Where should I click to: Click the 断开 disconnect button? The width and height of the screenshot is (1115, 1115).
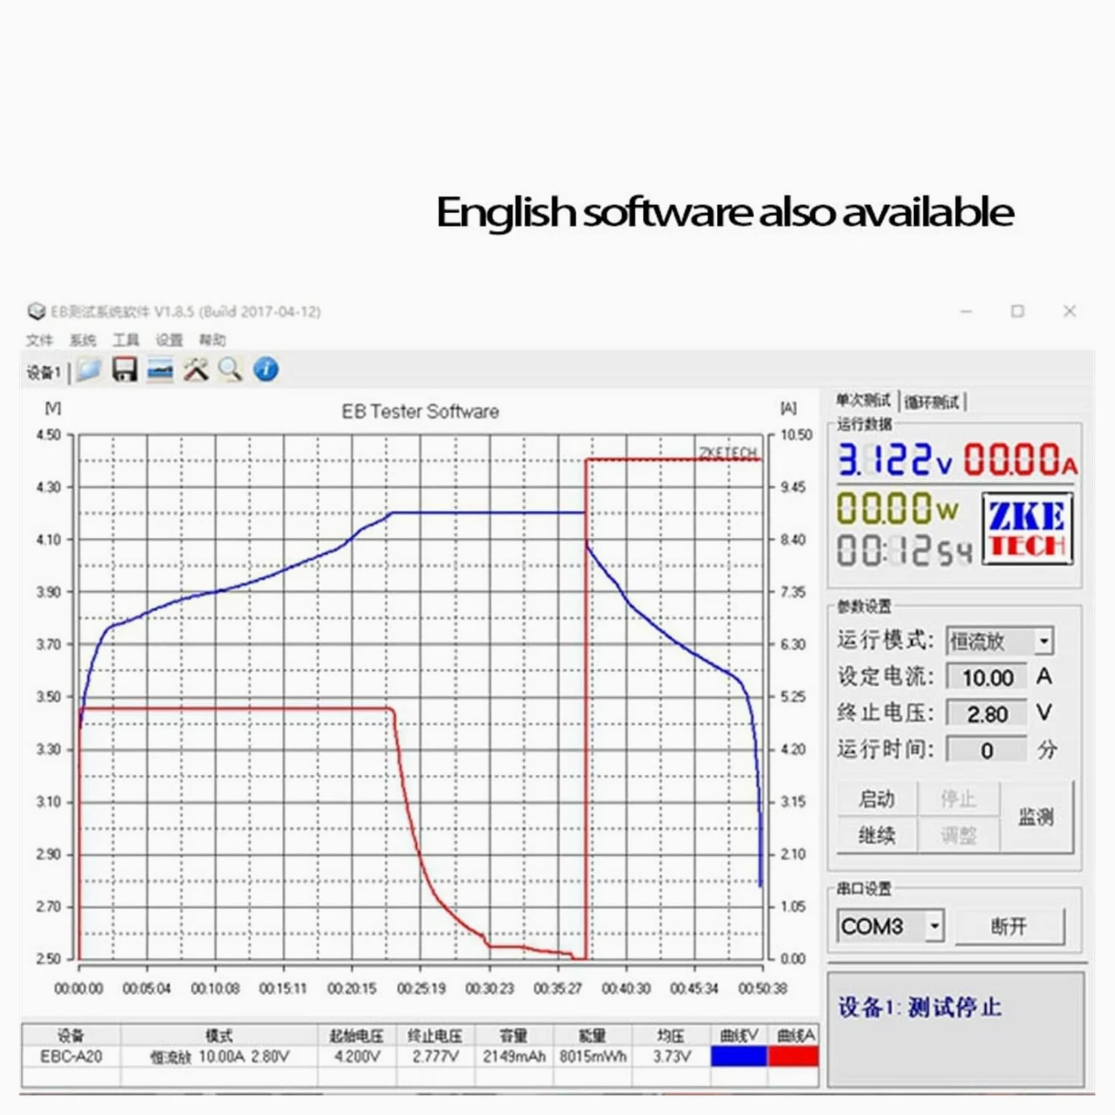1010,926
